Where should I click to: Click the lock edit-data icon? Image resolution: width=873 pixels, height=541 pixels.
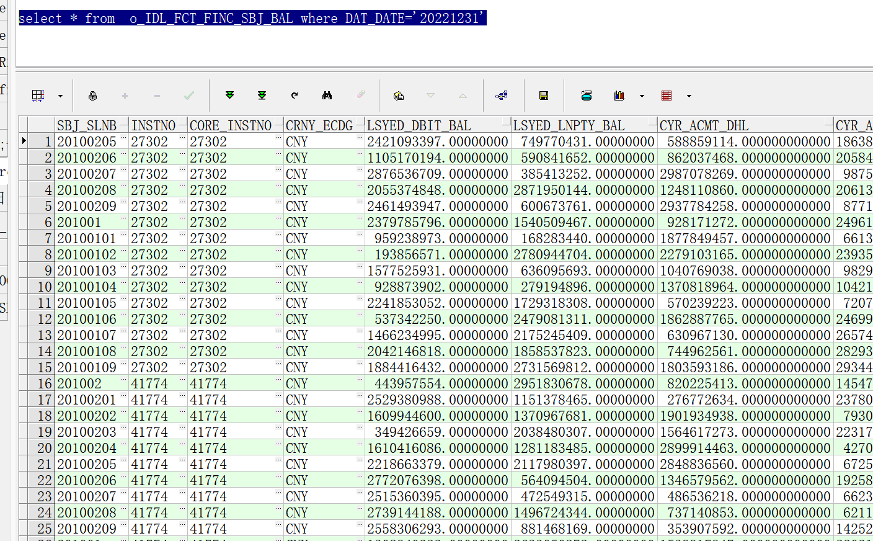pos(92,96)
